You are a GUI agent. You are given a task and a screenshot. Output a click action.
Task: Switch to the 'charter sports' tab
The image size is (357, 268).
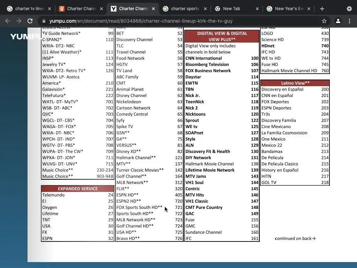point(184,9)
